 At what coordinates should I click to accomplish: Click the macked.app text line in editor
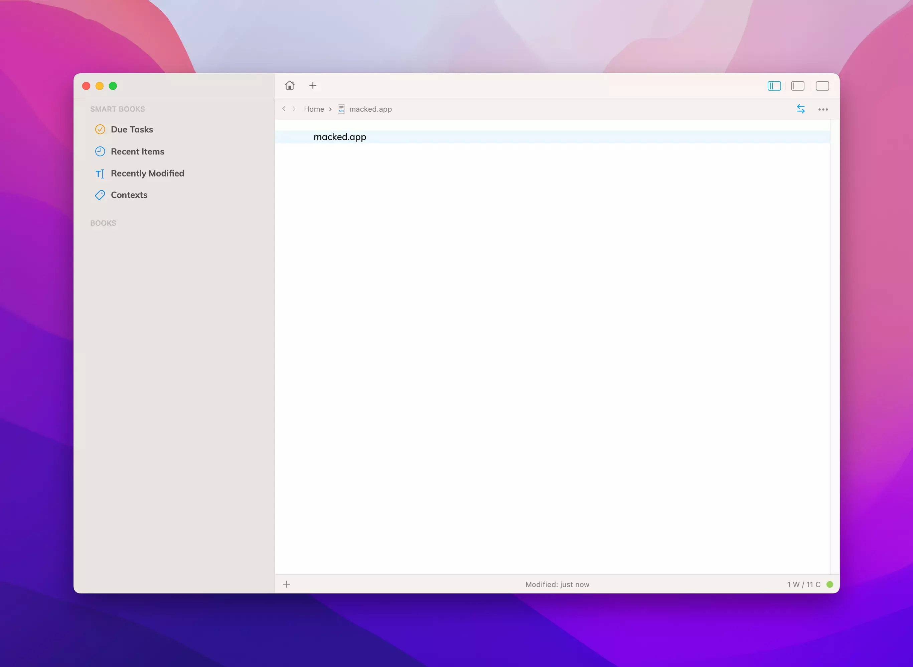click(340, 137)
